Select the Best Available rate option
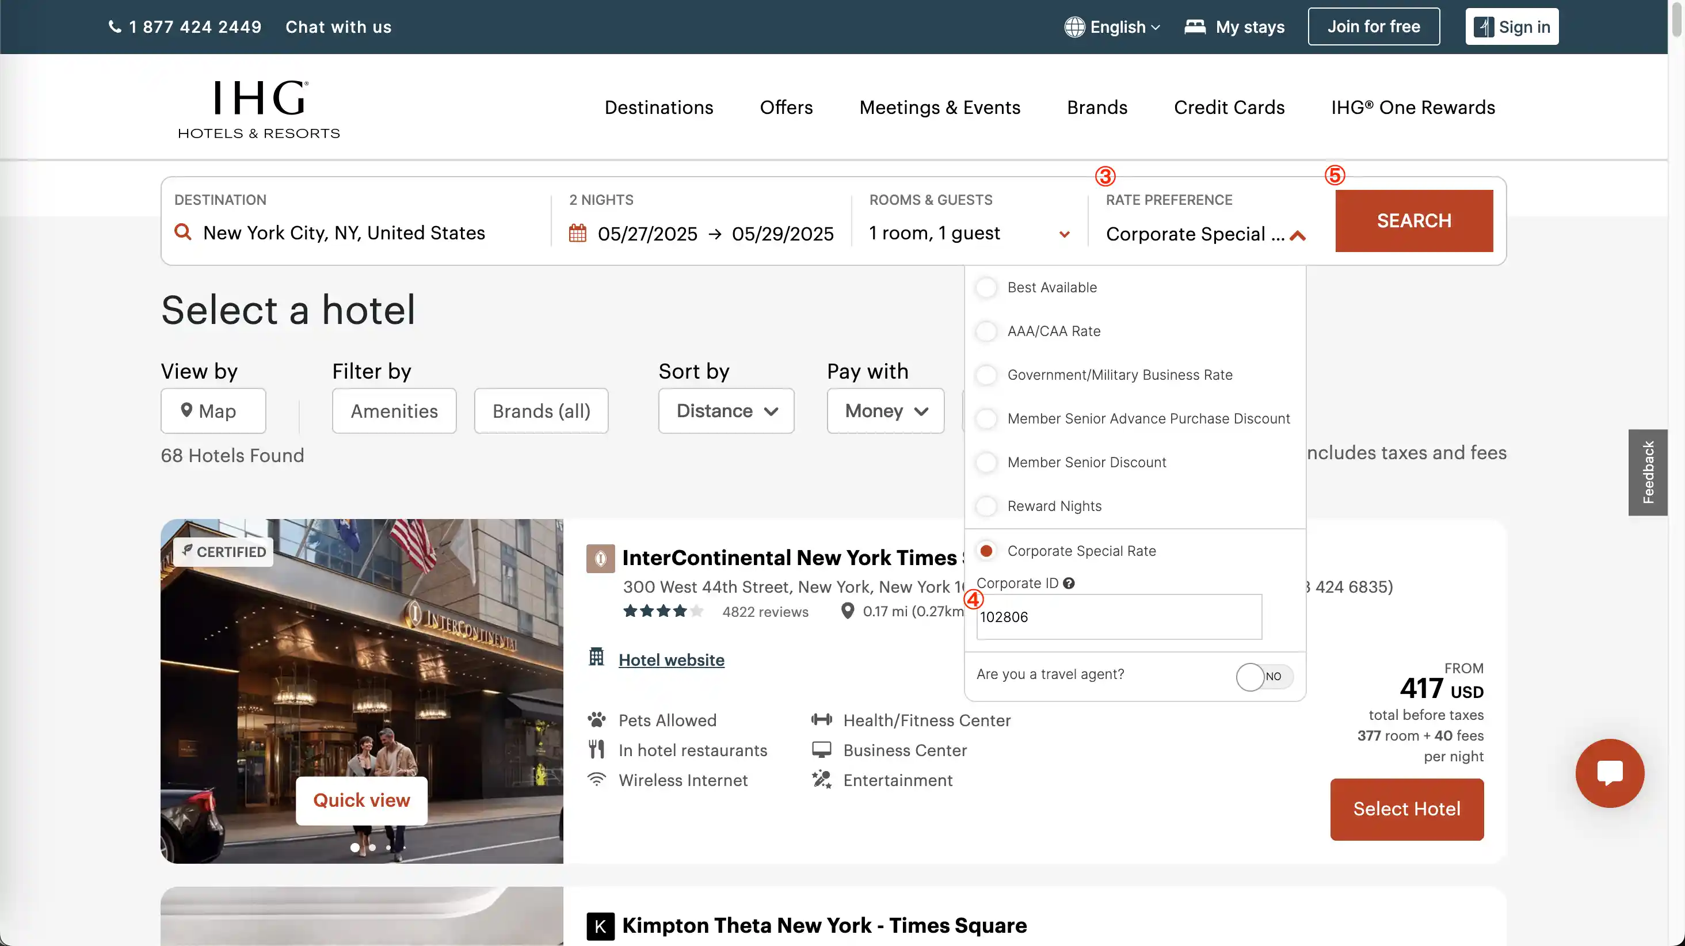Screen dimensions: 1685x946 pos(986,287)
